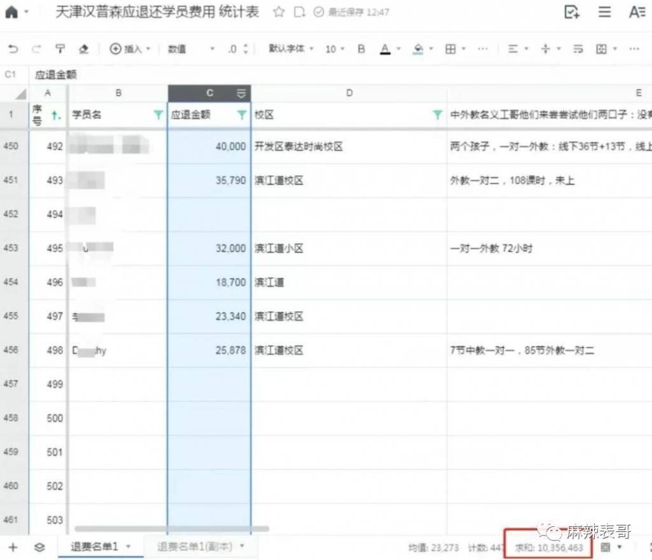
Task: Toggle the sort arrow on 序号 column
Action: (x=56, y=115)
